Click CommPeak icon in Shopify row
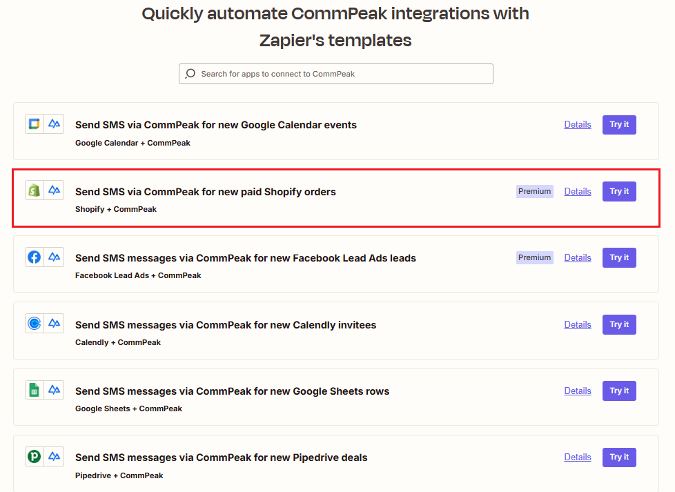 click(55, 190)
